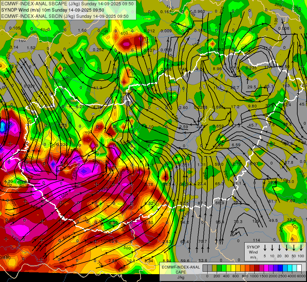This screenshot has width=307, height=282.
Task: Click the '0.105' value on the map
Action: [x=15, y=28]
